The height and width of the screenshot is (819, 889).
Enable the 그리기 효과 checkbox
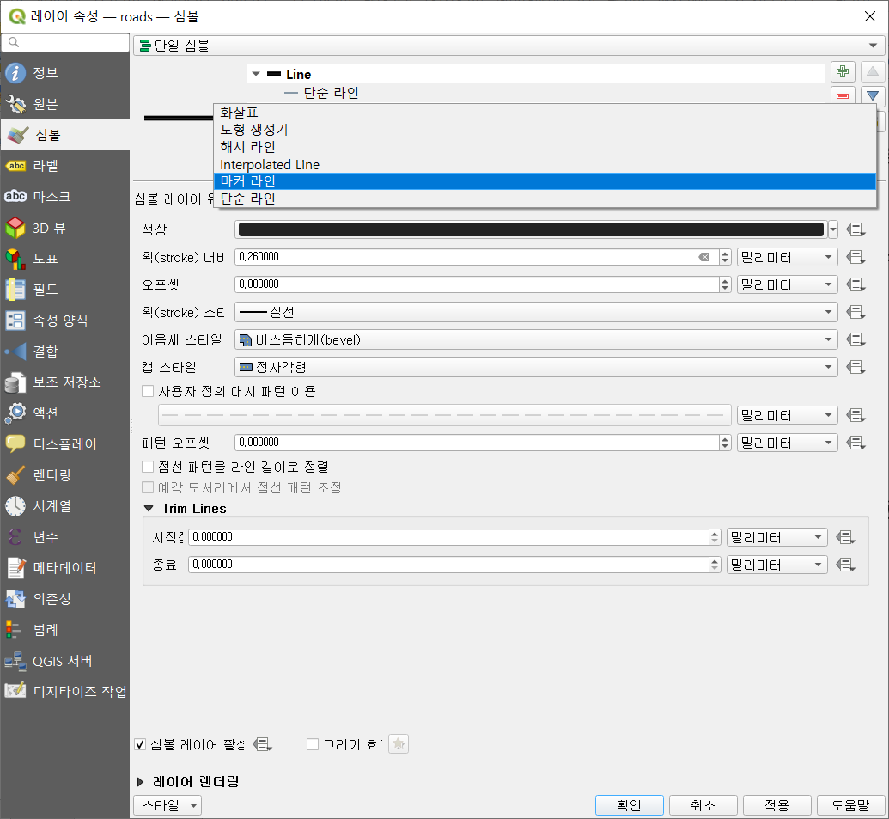click(313, 744)
